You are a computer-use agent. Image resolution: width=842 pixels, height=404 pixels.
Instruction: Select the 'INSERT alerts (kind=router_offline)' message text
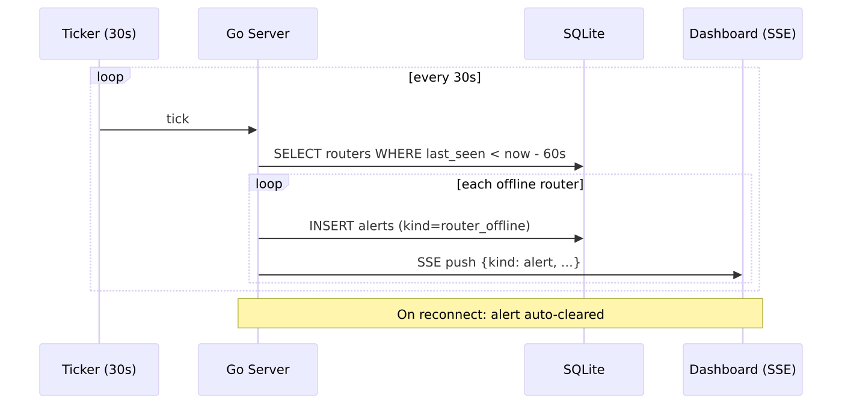pos(420,226)
